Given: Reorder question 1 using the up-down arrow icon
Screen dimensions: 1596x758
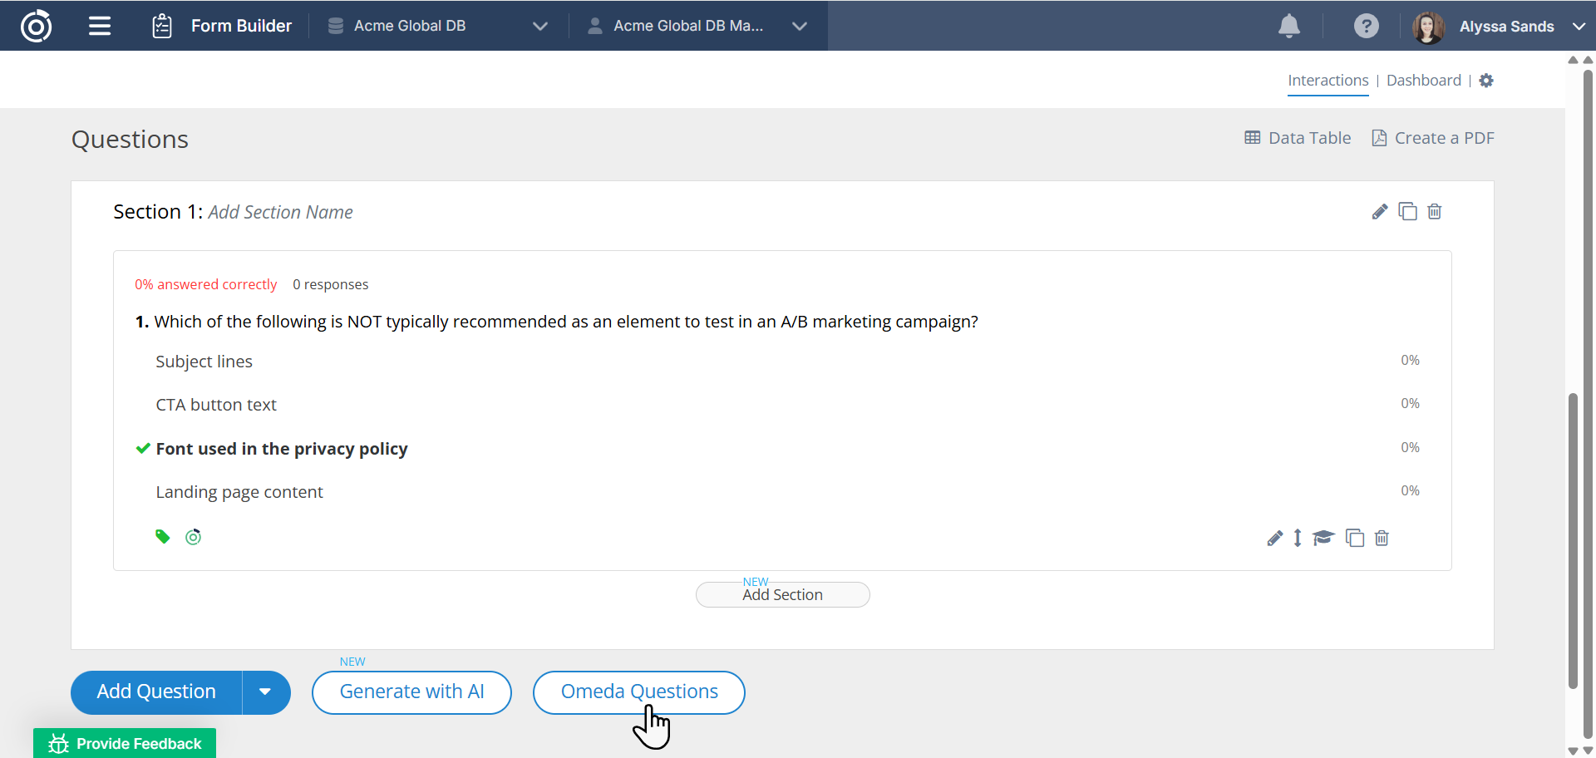Looking at the screenshot, I should tap(1298, 539).
